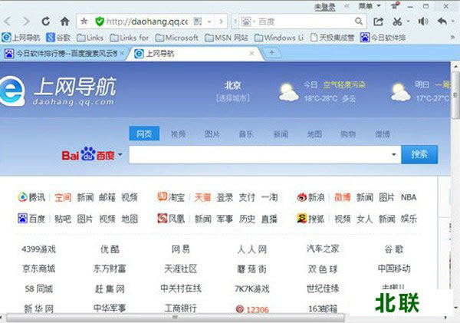This screenshot has height=323, width=460.
Task: Click the 凤凰 site icon link
Action: click(162, 218)
